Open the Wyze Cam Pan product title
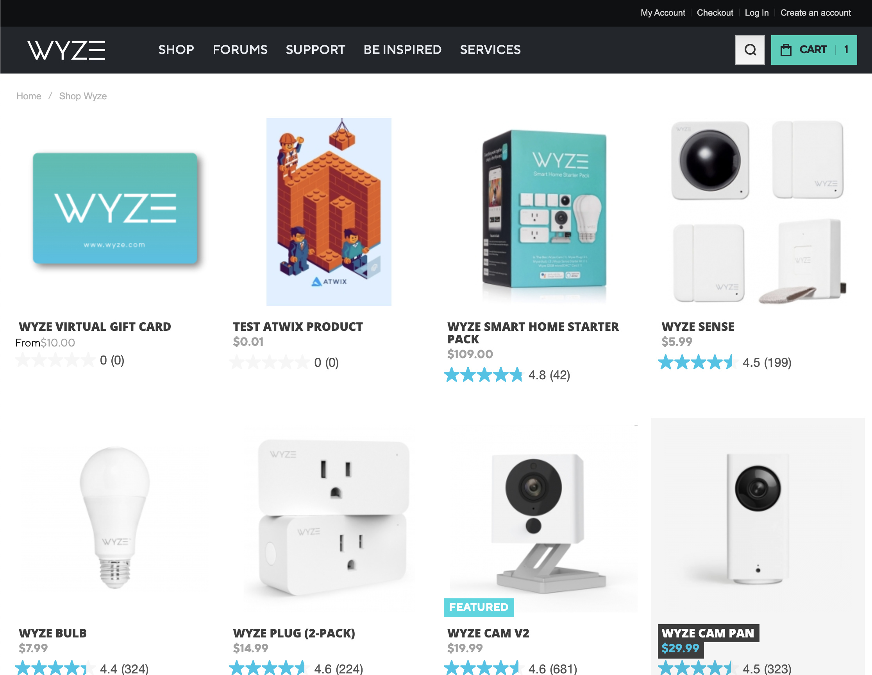This screenshot has width=872, height=675. [x=708, y=633]
